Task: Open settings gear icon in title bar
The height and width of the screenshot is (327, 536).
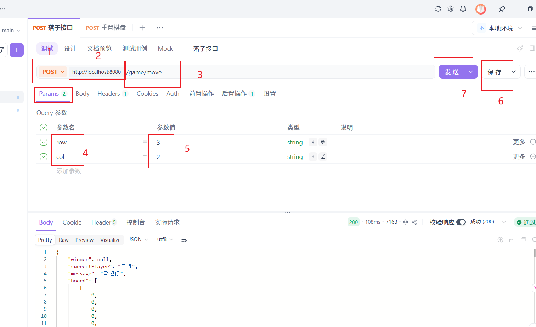Action: tap(451, 9)
